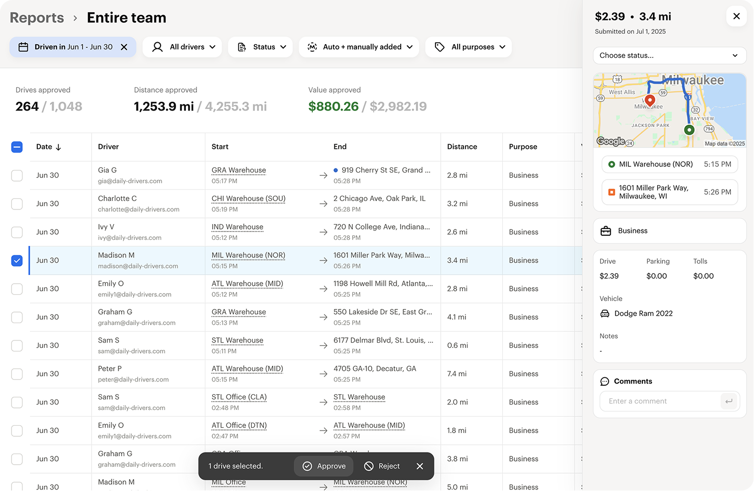Go back to Reports breadcrumb

37,18
